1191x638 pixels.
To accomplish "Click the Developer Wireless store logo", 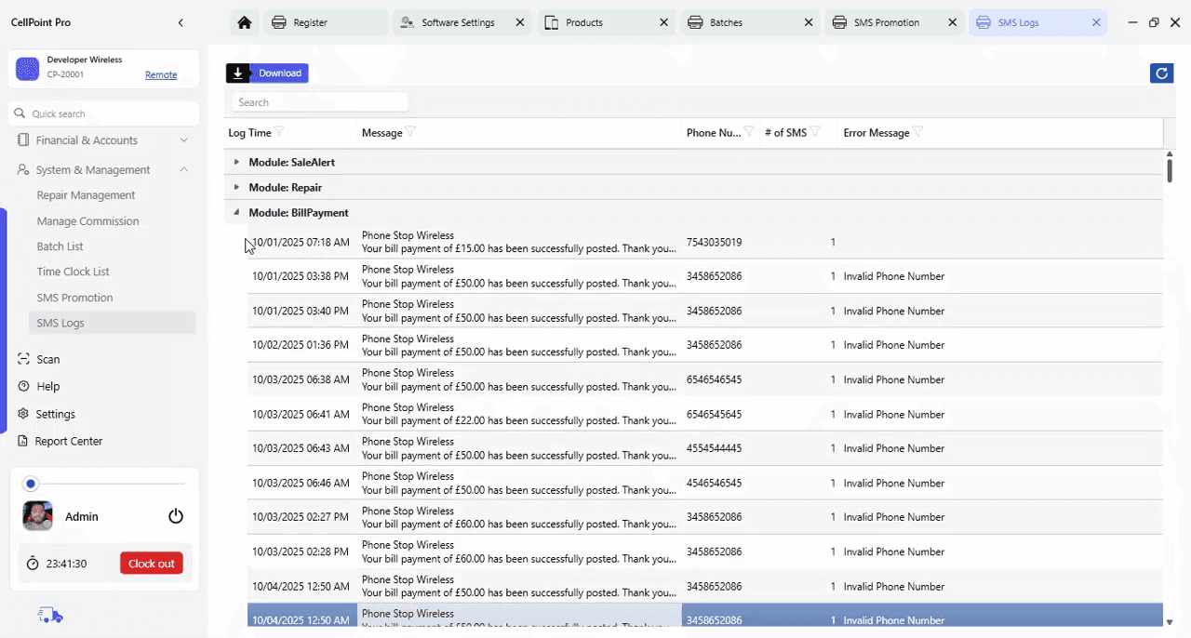I will tap(28, 68).
